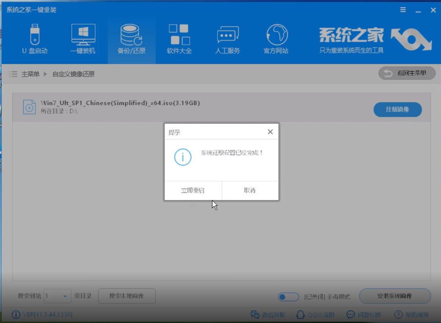
Task: Click 取消 to dismiss the restore prompt
Action: (250, 191)
